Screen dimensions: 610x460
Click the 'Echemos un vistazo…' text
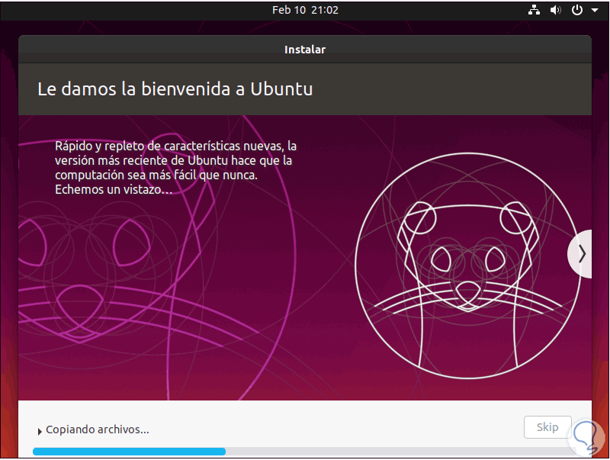coord(114,189)
